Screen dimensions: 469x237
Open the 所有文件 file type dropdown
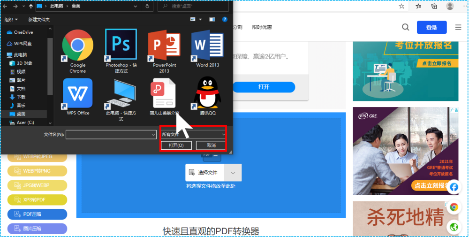[193, 134]
